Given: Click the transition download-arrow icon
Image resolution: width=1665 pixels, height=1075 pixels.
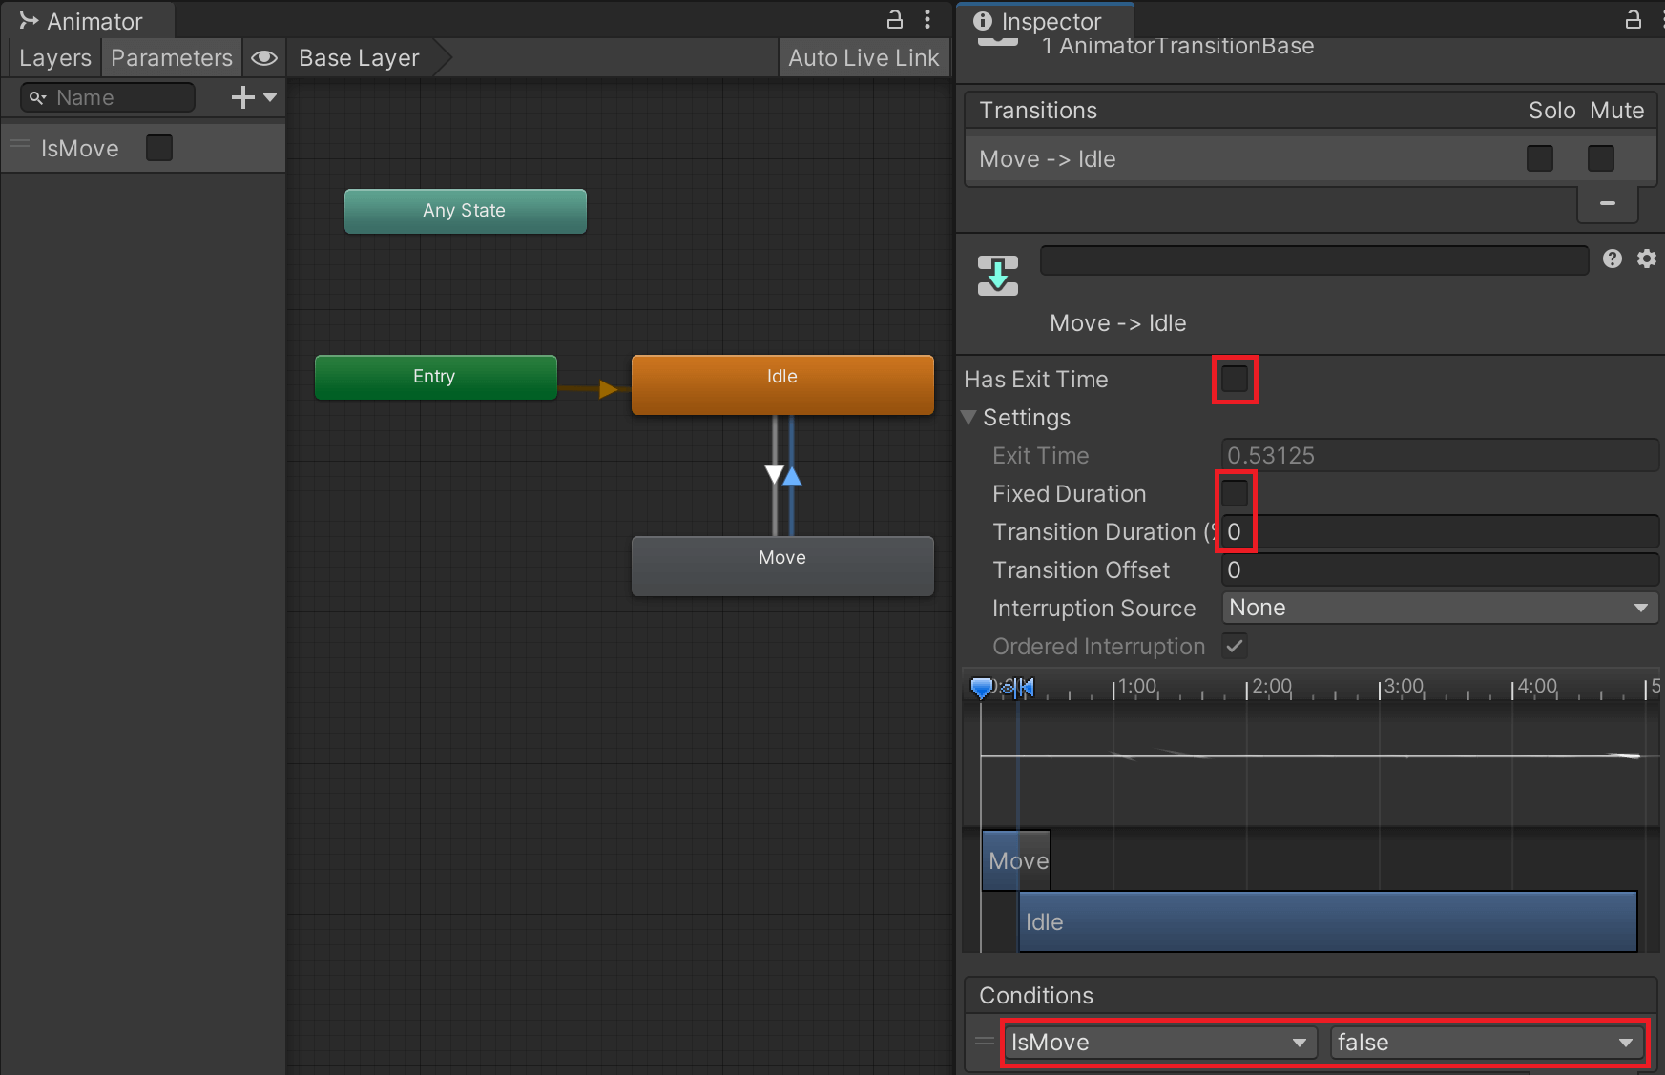Looking at the screenshot, I should 998,277.
